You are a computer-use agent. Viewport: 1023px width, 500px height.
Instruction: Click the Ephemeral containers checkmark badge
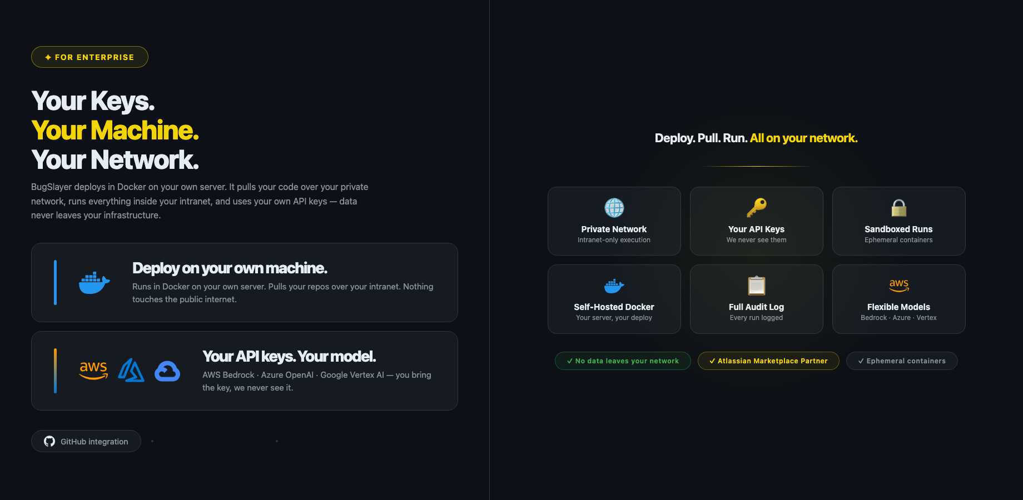pyautogui.click(x=902, y=361)
